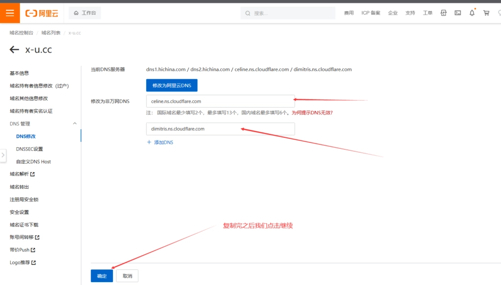Image resolution: width=501 pixels, height=285 pixels.
Task: Open 带价Push in the sidebar
Action: pos(20,250)
